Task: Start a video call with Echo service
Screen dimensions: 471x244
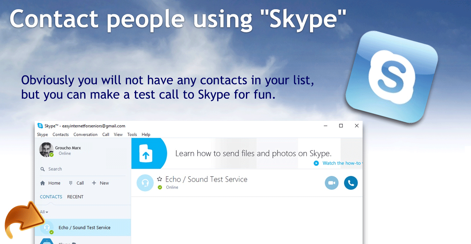Action: click(332, 183)
